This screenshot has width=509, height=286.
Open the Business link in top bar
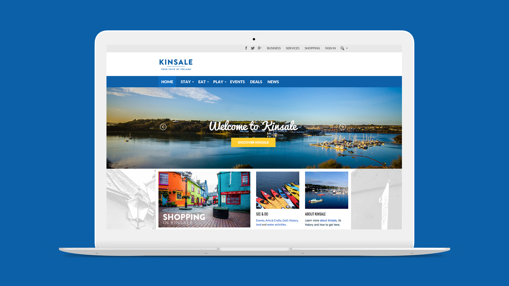pyautogui.click(x=274, y=48)
